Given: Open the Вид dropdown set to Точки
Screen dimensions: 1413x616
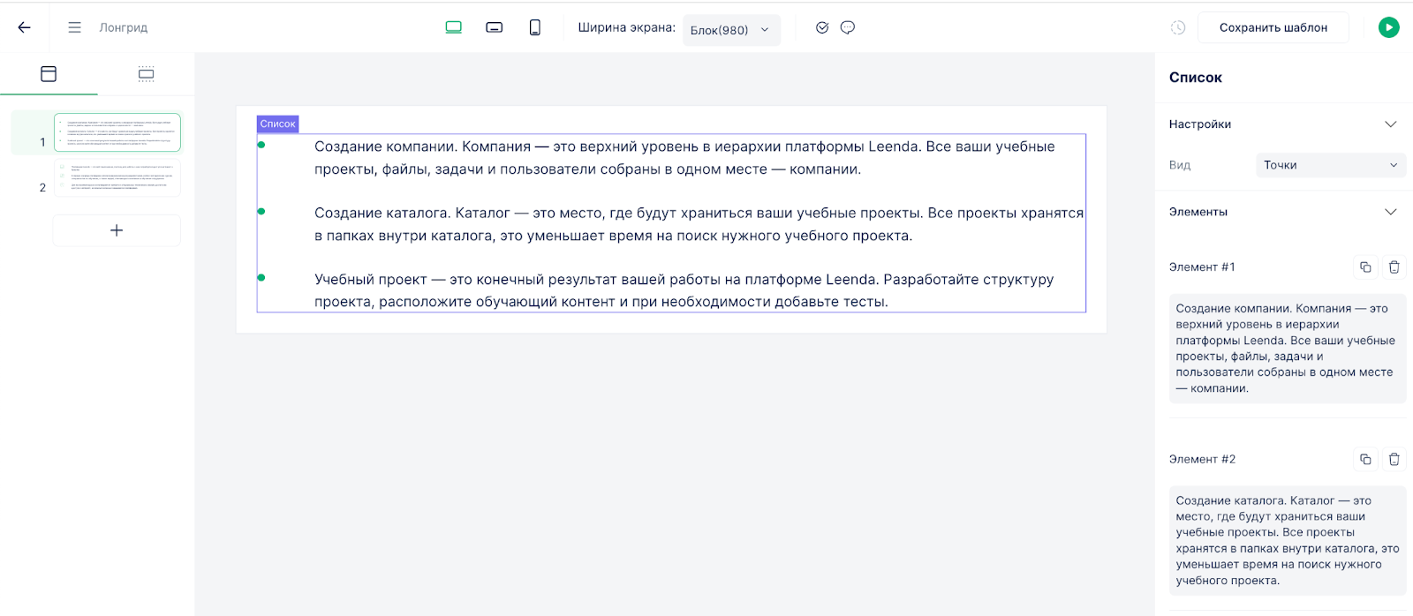Looking at the screenshot, I should pyautogui.click(x=1330, y=165).
